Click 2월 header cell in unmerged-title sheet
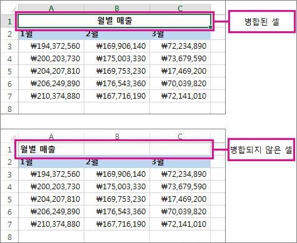Screen dimensions: 297x243 [x=117, y=162]
